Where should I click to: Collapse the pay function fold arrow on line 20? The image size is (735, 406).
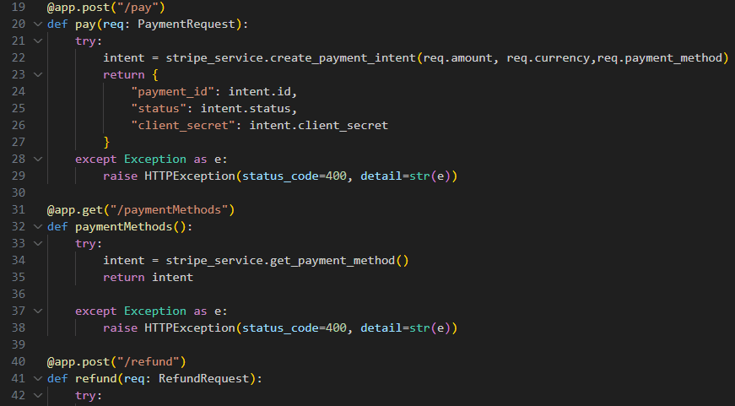pyautogui.click(x=38, y=24)
